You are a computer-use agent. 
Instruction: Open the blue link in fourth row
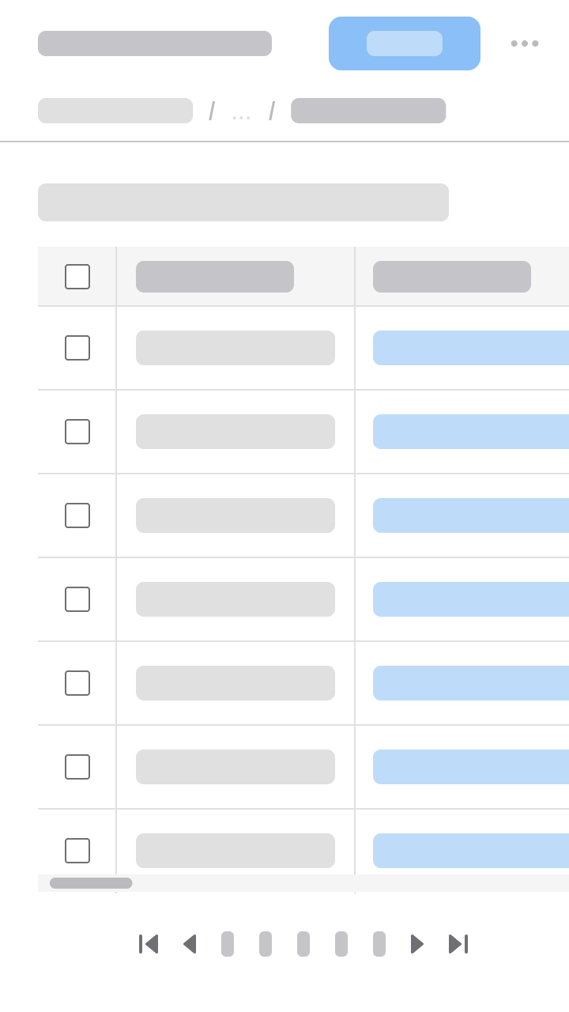coord(471,599)
